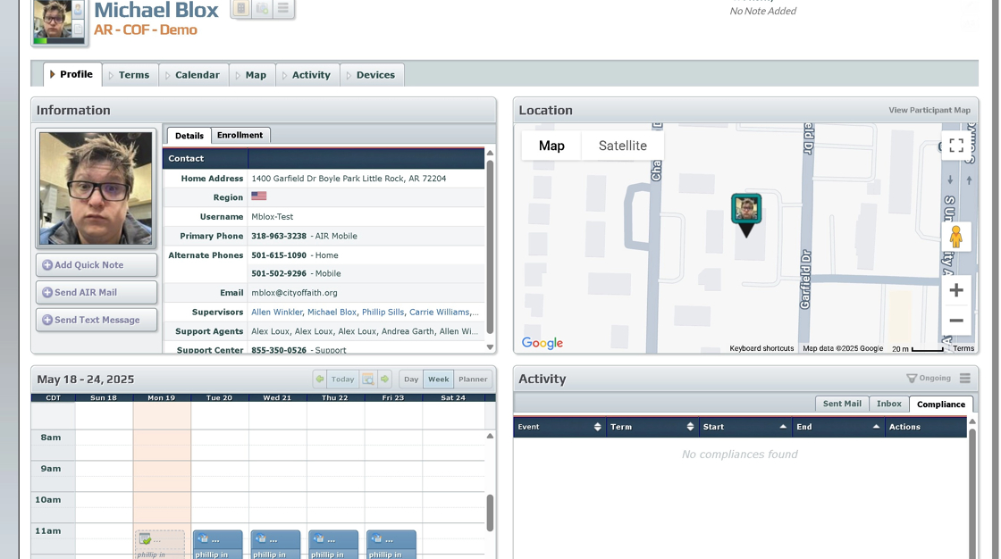Viewport: 1001px width, 559px height.
Task: Open the Wednesday 21 'phillip in' calendar event
Action: [x=275, y=545]
